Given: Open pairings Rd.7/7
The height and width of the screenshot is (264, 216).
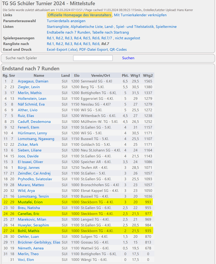Looking at the screenshot, I should pos(107,38).
